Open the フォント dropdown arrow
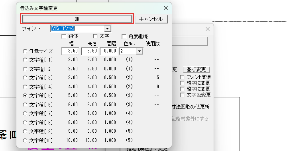Screen dimensions: 287x151 [108, 29]
